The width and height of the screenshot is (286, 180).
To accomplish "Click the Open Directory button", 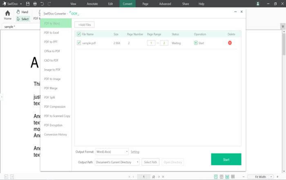I will 173,162.
